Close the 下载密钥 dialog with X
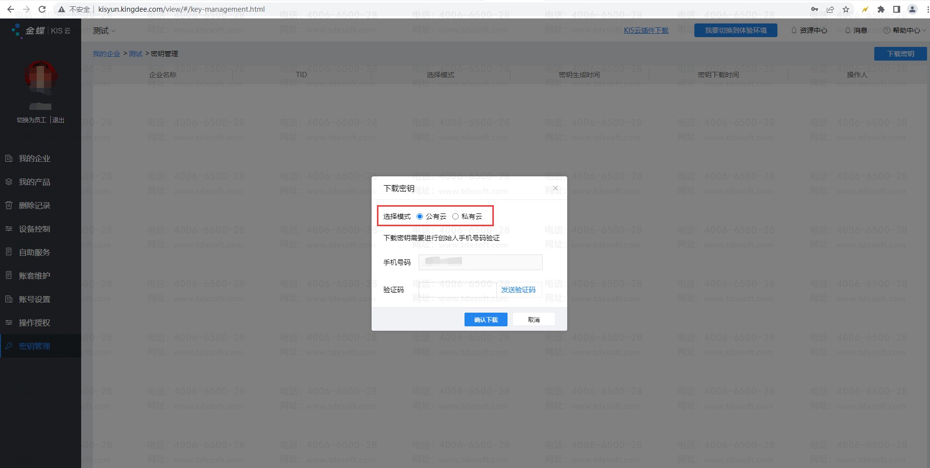The image size is (930, 468). pos(555,188)
